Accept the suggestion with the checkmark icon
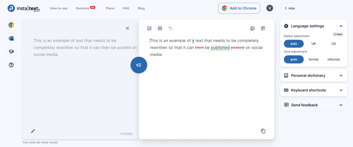The image size is (353, 147). (x=149, y=28)
